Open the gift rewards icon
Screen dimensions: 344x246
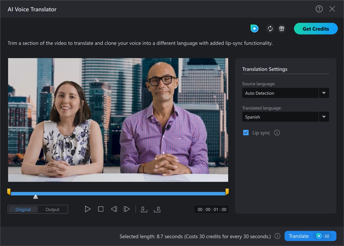pyautogui.click(x=281, y=29)
